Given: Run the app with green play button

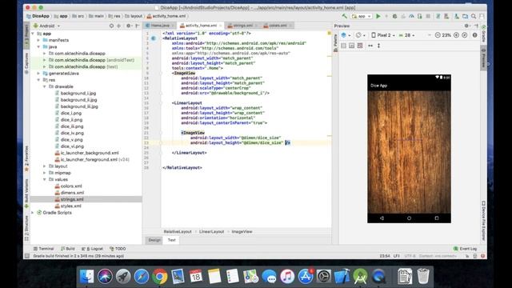Looking at the screenshot, I should (x=378, y=16).
